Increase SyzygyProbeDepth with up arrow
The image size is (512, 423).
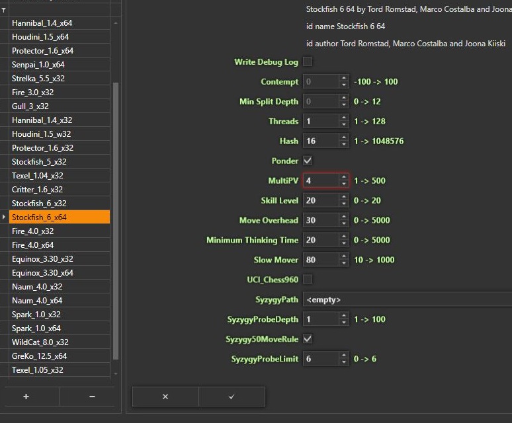click(x=344, y=316)
